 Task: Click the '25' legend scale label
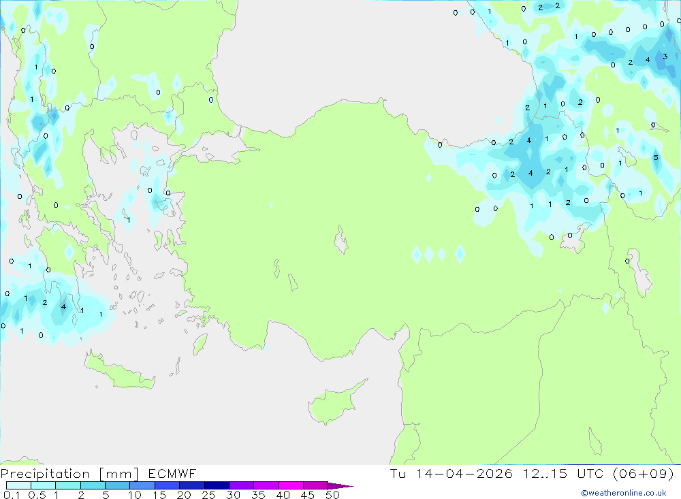pyautogui.click(x=208, y=495)
